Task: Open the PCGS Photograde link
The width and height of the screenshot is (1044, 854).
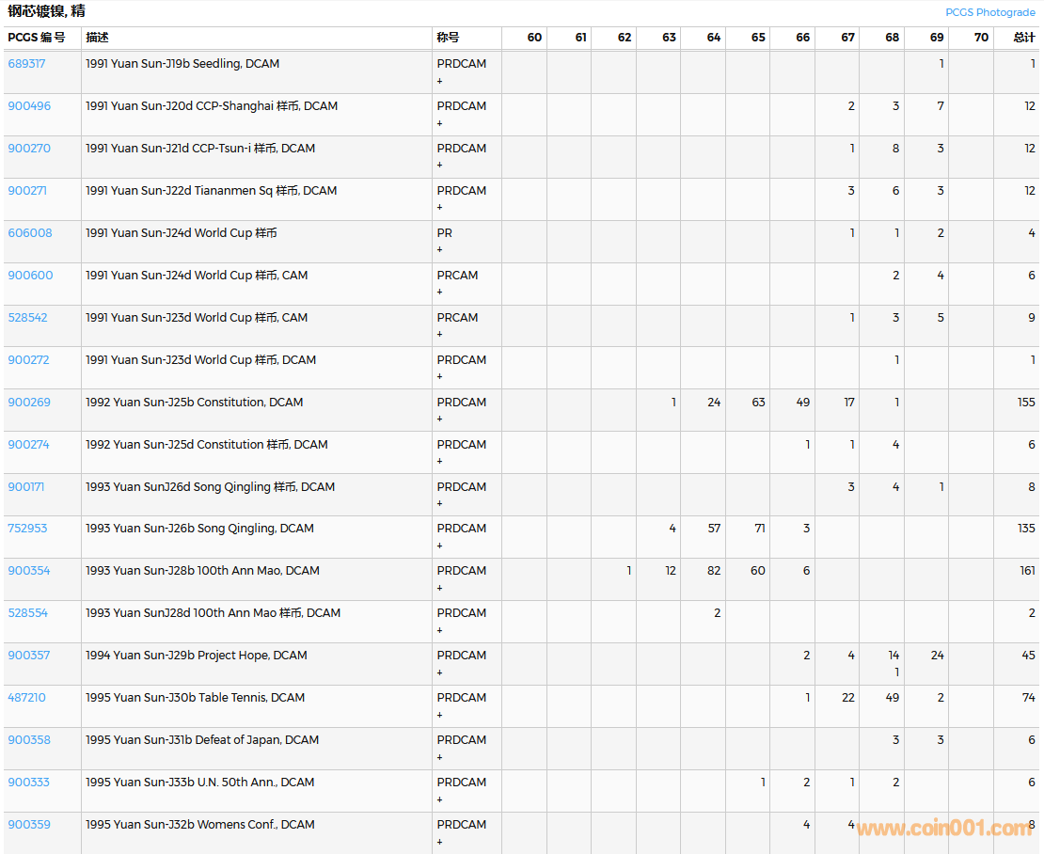Action: pos(989,12)
